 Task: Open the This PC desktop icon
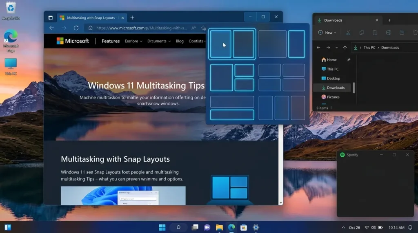(x=11, y=66)
